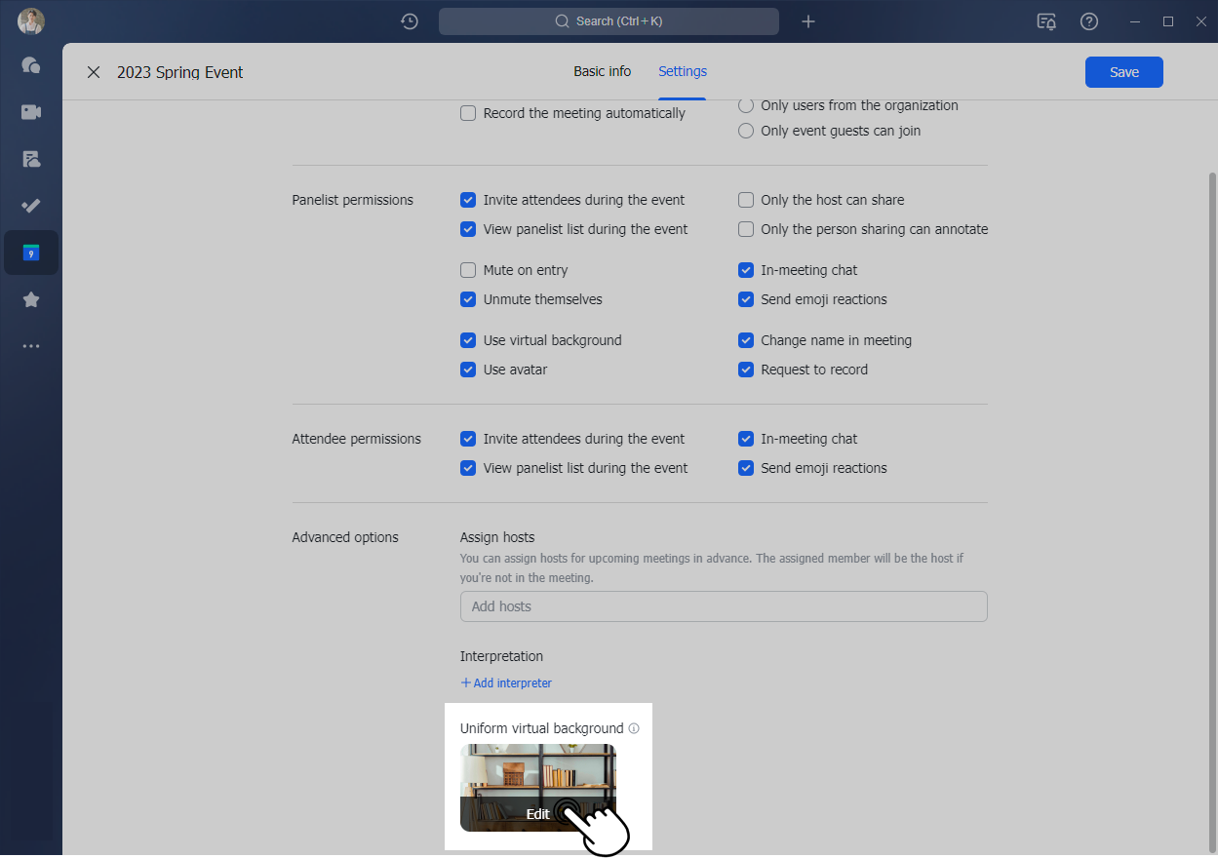The width and height of the screenshot is (1218, 858).
Task: Switch to the Basic info tab
Action: click(x=602, y=71)
